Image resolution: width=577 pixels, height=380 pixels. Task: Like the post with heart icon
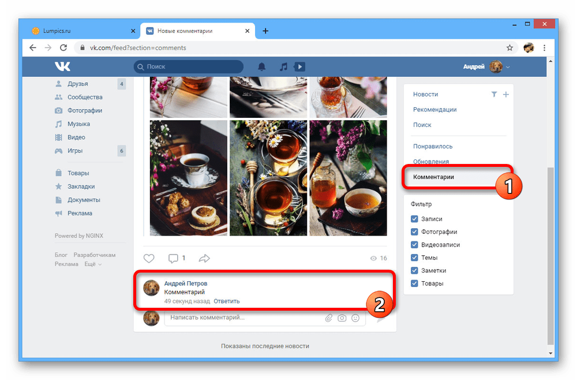pos(149,258)
